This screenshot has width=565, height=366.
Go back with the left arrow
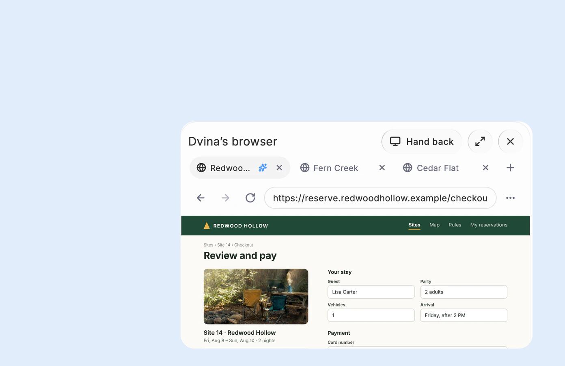pyautogui.click(x=201, y=198)
